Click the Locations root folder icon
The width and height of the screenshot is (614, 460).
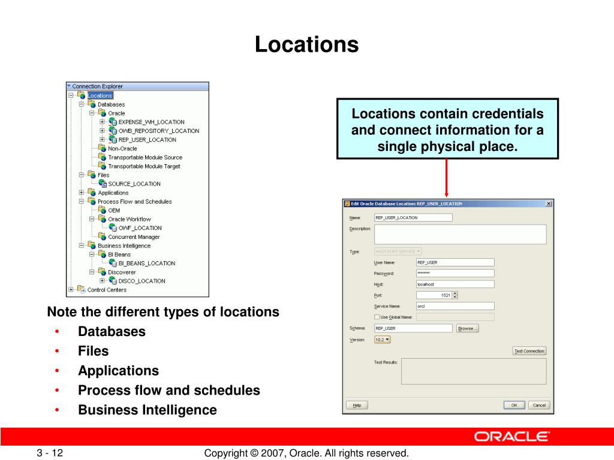click(x=82, y=95)
